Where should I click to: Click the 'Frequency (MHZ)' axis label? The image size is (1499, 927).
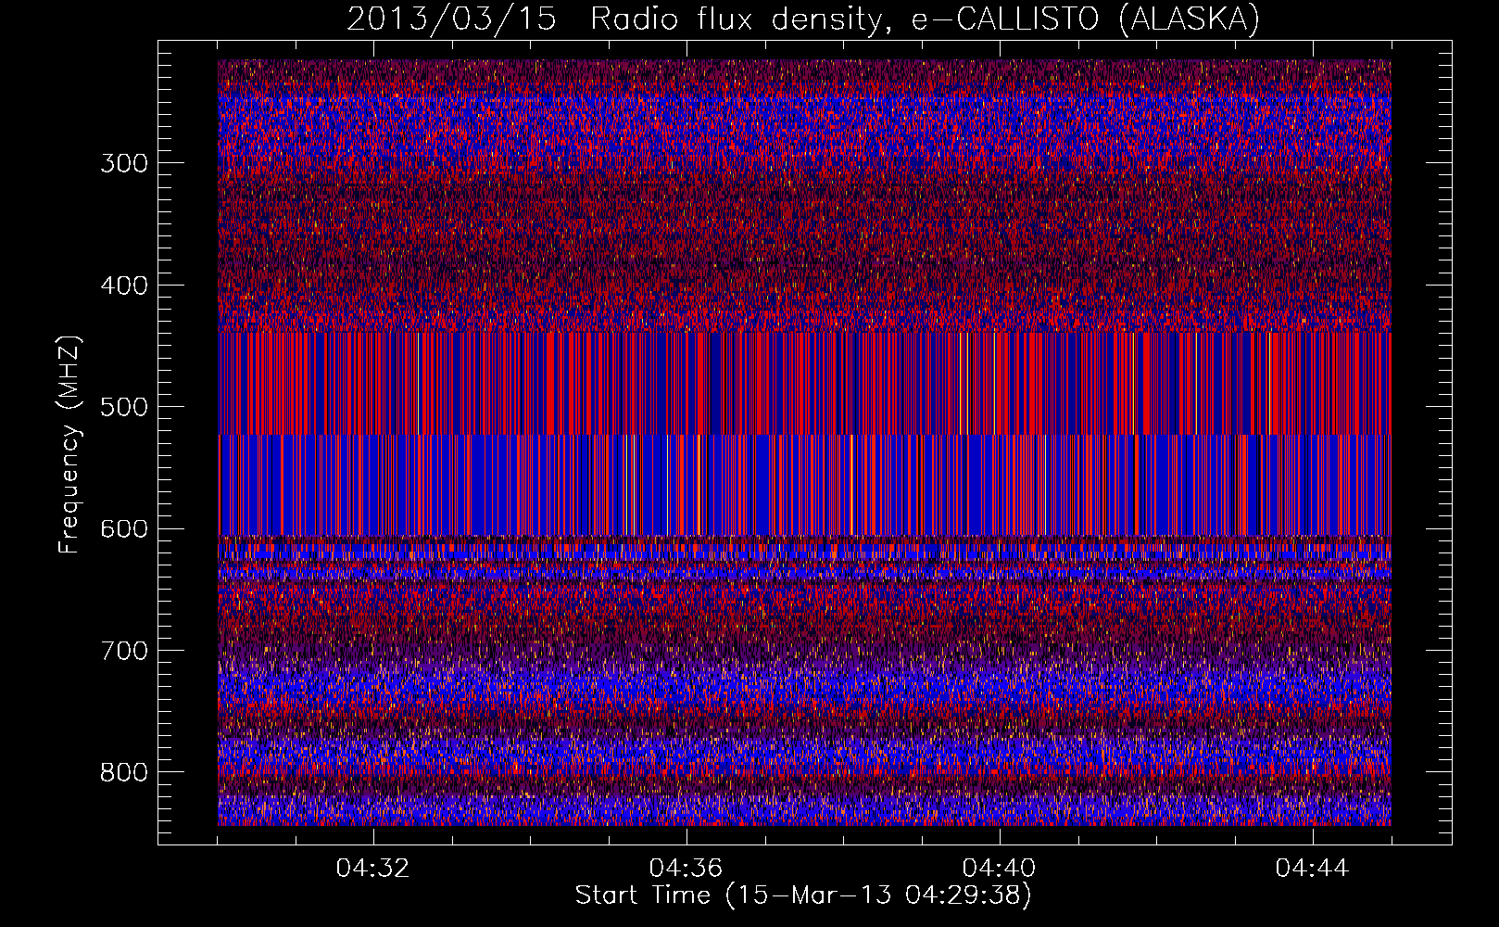tap(69, 444)
